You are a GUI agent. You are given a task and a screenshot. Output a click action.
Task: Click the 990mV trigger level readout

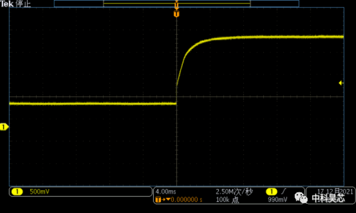click(x=277, y=200)
